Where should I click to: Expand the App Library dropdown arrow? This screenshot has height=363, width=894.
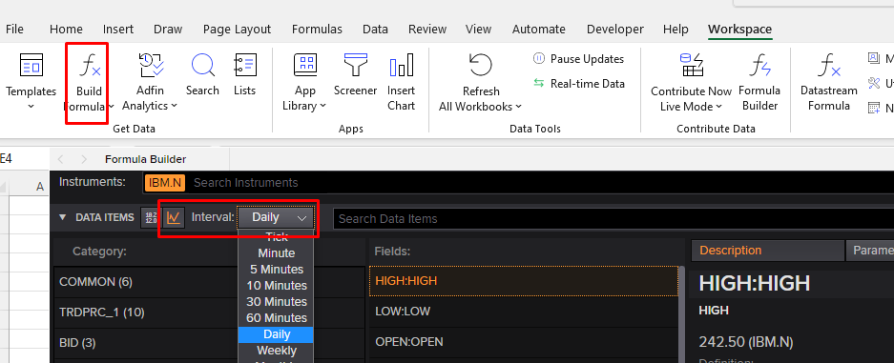322,106
